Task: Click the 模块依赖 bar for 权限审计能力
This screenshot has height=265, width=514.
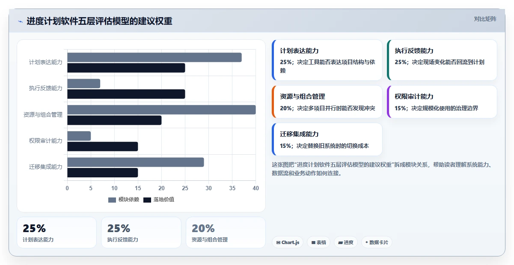Action: coord(79,136)
